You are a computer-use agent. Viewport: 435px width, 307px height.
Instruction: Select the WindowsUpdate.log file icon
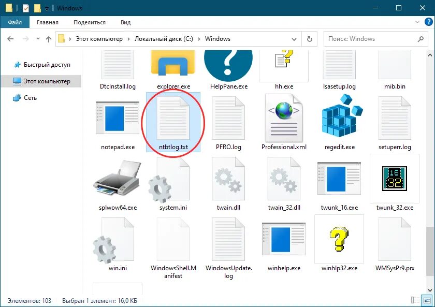tap(228, 239)
